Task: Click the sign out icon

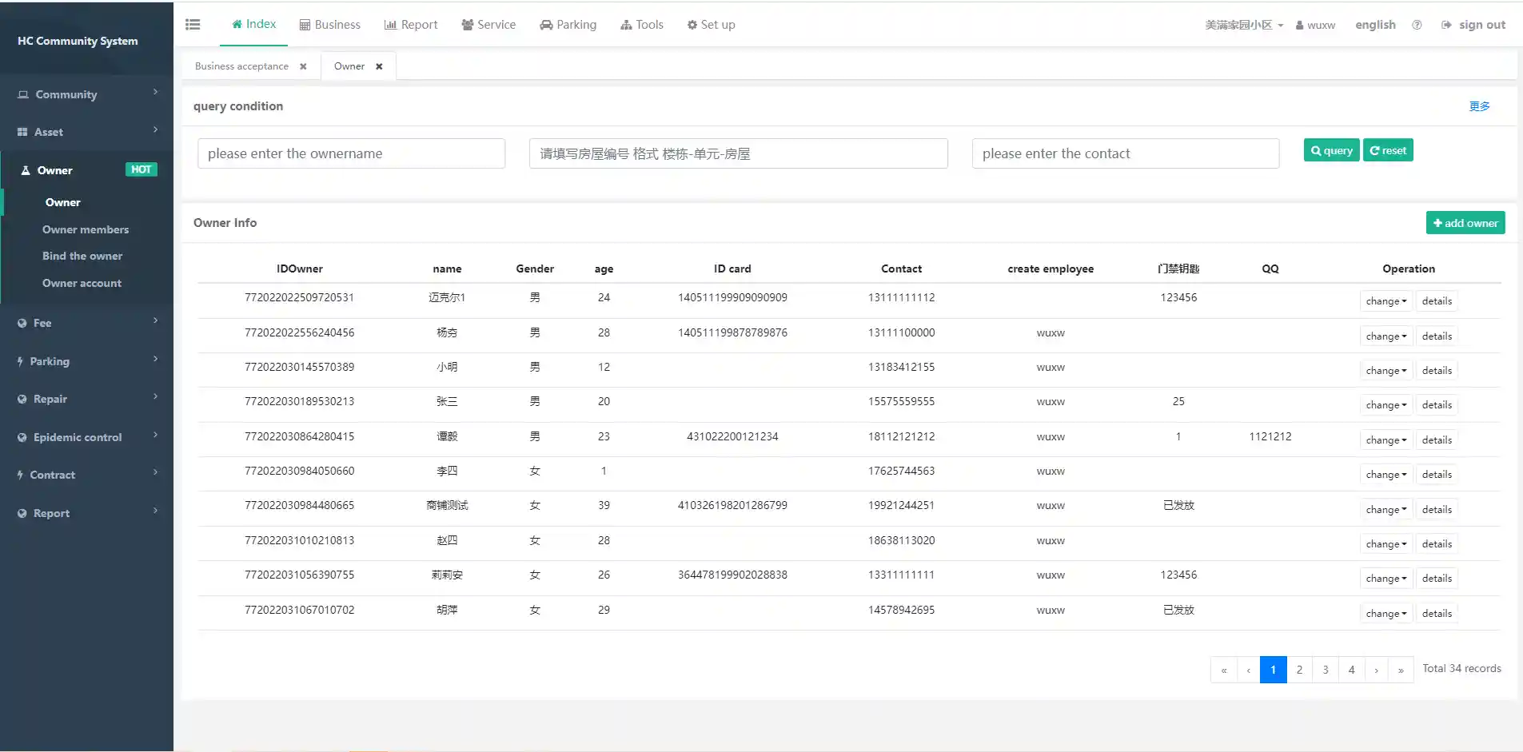Action: click(x=1446, y=25)
